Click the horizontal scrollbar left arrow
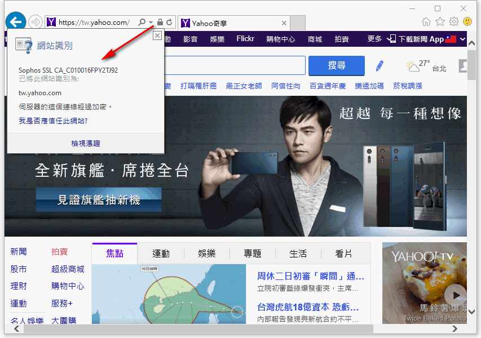Viewport: 481px width, 338px height. [x=16, y=329]
